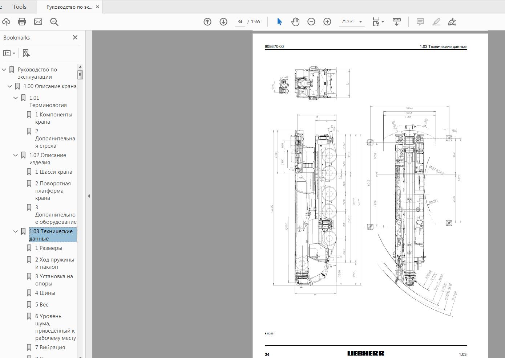Collapse 1.00 Описание крана bookmark
This screenshot has width=505, height=358.
click(10, 86)
